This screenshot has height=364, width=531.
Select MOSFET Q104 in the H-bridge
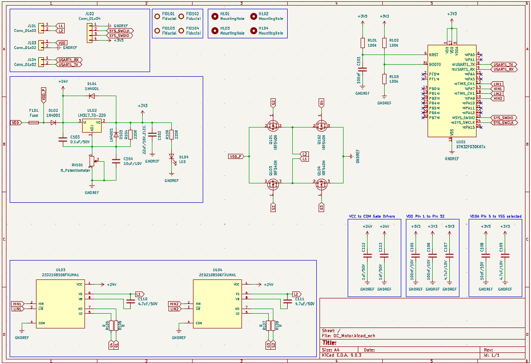321,184
